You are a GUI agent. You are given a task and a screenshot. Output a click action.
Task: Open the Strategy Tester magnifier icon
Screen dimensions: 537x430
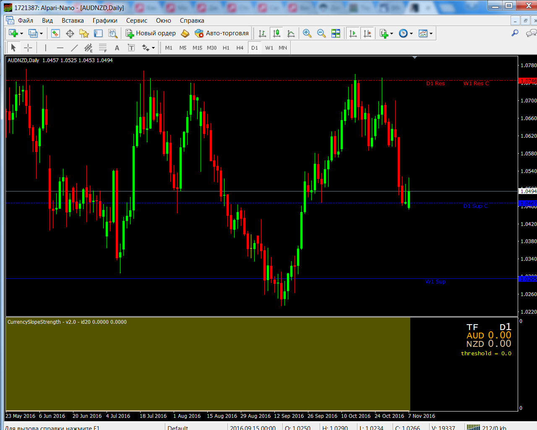(x=112, y=33)
